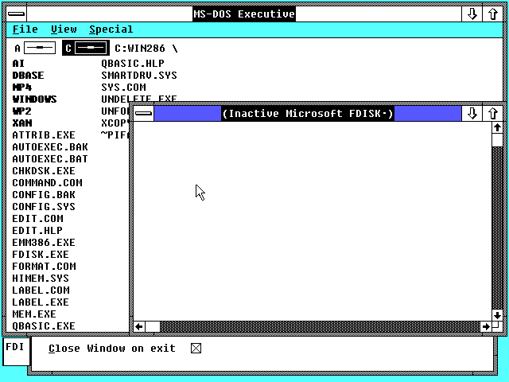Open MS-DOS Executive control menu box
Image resolution: width=509 pixels, height=382 pixels.
(16, 14)
